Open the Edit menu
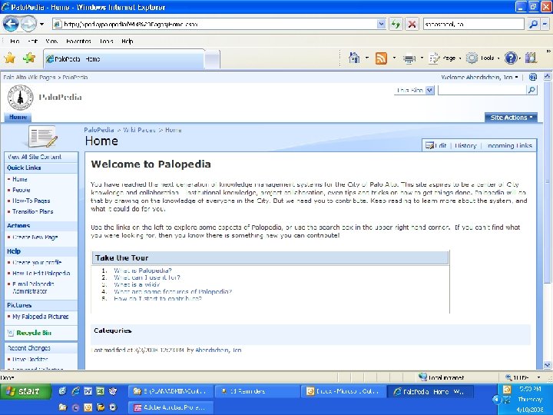 pos(32,41)
